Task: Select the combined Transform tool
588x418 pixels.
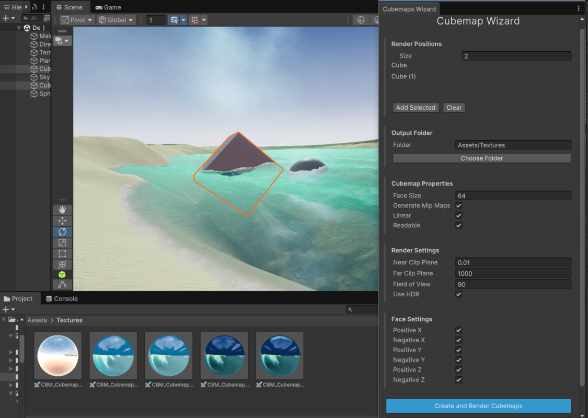Action: tap(62, 264)
